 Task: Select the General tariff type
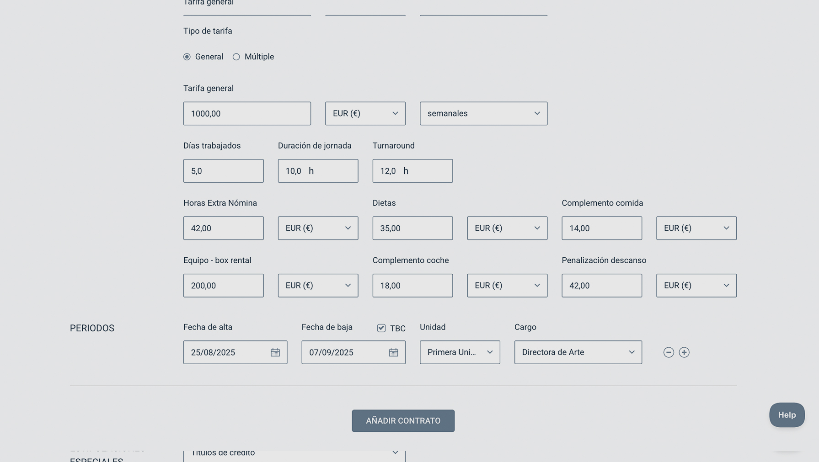[x=187, y=57]
